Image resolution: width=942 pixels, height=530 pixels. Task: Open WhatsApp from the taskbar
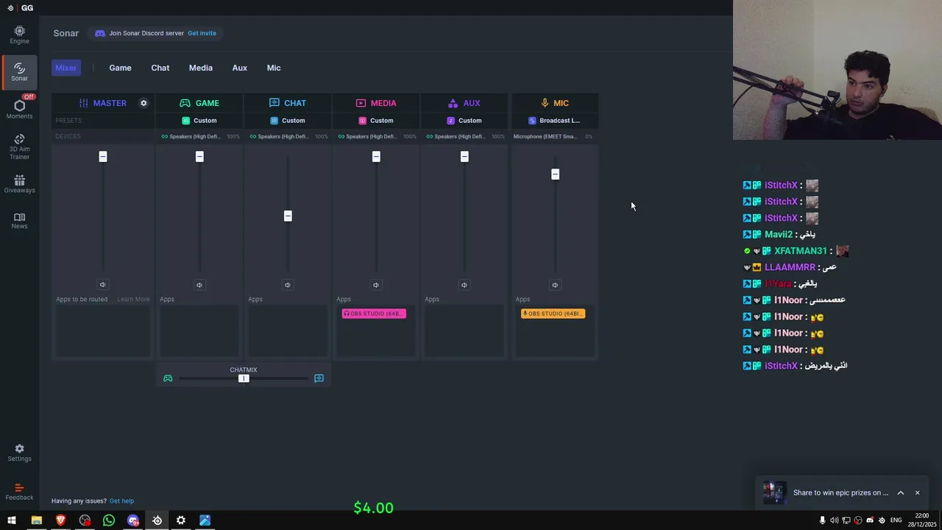tap(109, 520)
